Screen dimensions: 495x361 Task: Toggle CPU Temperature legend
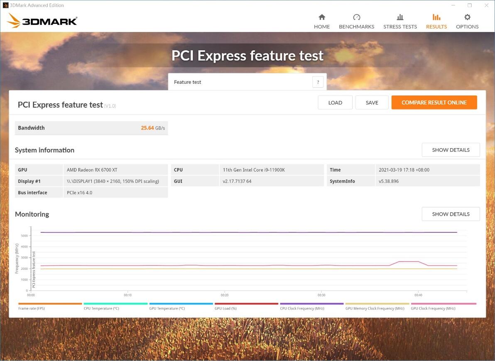tap(115, 306)
